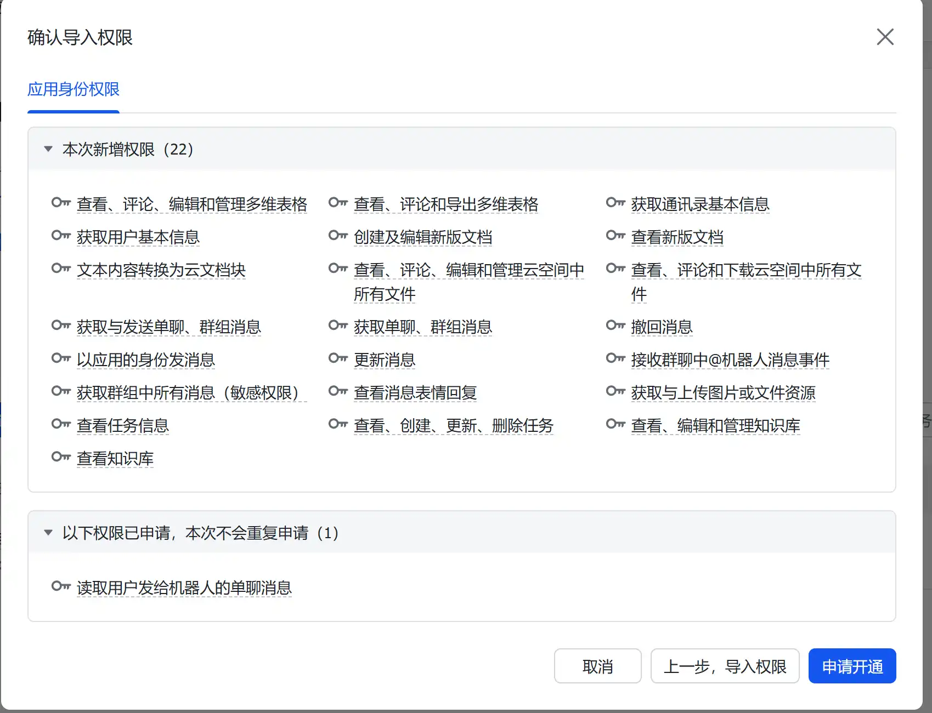This screenshot has width=932, height=713.
Task: Click the key icon beside 获取用户基本信息
Action: pyautogui.click(x=60, y=236)
